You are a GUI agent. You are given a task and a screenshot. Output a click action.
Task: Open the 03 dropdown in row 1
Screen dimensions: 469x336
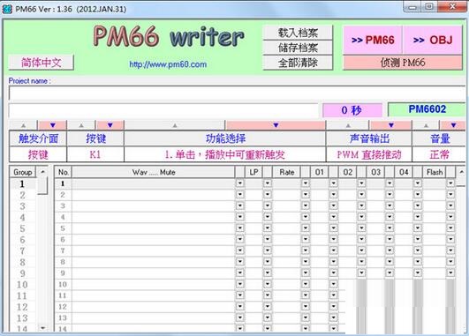390,183
